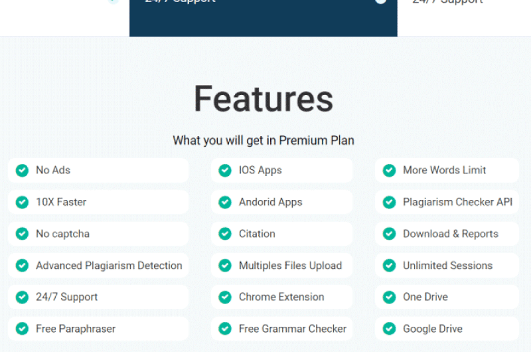Click the checkmark beside One Drive

tap(389, 297)
